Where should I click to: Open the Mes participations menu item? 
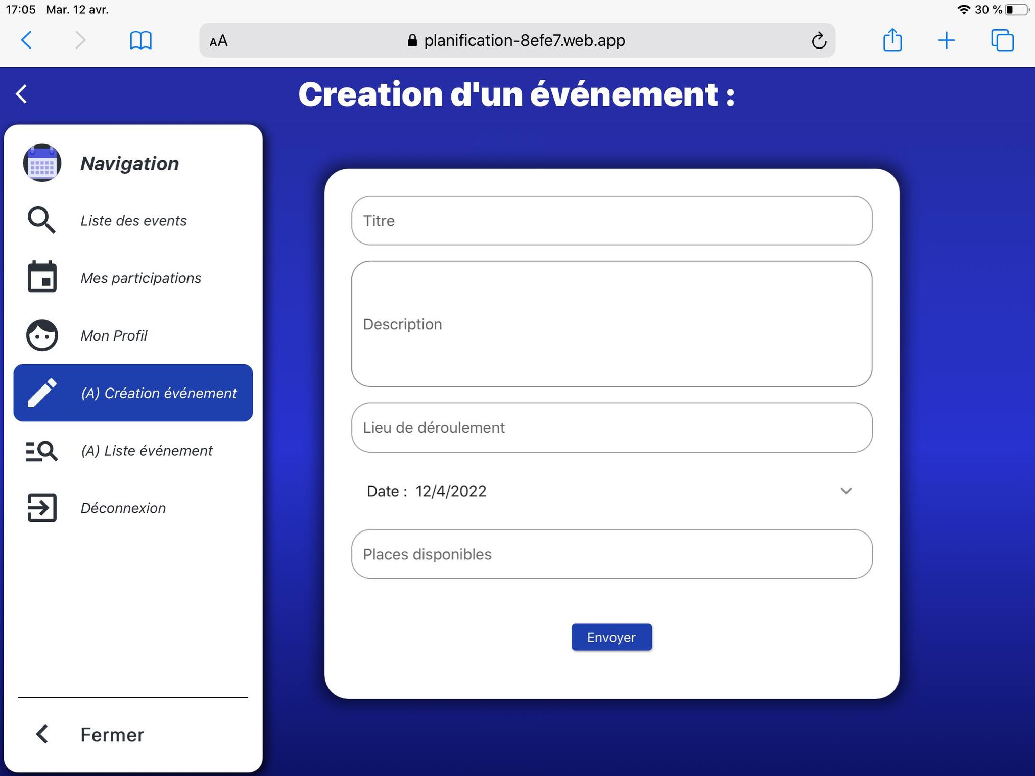[140, 278]
